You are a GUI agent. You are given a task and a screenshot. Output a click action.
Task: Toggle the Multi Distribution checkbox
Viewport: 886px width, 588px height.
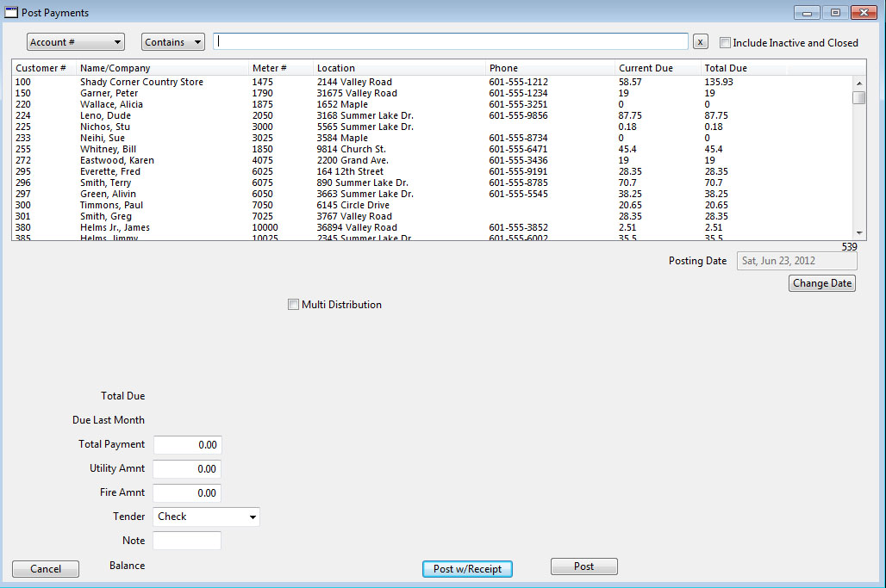click(x=293, y=305)
